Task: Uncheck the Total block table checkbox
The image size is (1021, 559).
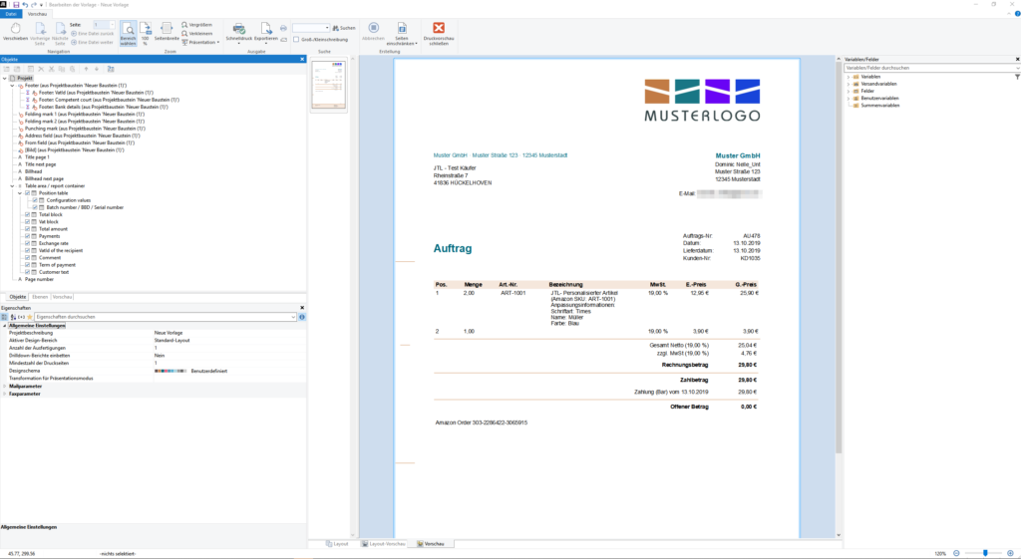Action: click(x=26, y=214)
